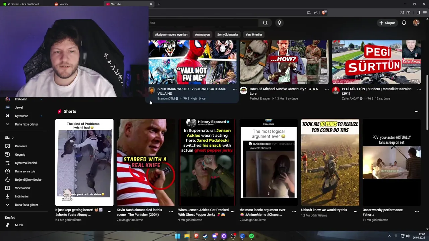Open the Spiderman vs Gotham villains thumbnail
The height and width of the screenshot is (241, 429).
(192, 62)
